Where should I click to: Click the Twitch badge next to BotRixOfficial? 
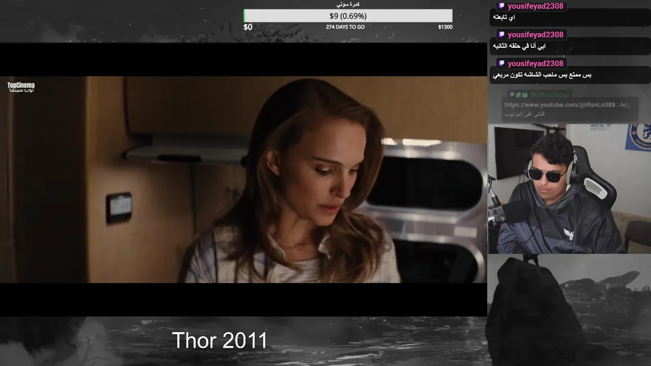[x=512, y=95]
